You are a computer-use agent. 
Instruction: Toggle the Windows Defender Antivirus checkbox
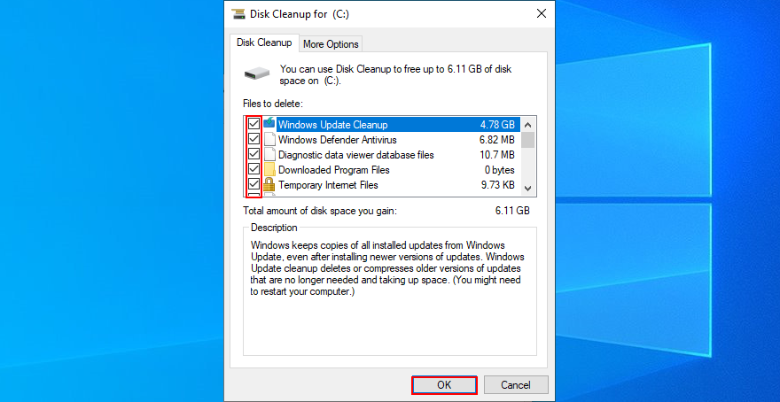click(x=253, y=140)
